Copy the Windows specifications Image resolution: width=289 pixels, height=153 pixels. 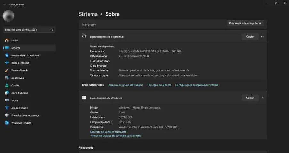point(250,98)
